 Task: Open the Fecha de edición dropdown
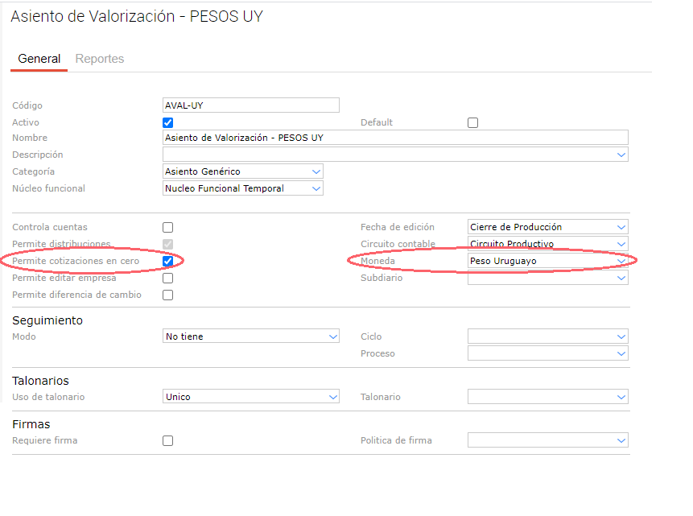tap(547, 227)
